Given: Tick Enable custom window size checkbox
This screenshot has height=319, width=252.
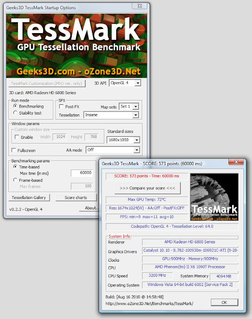Looking at the screenshot, I should click(17, 137).
